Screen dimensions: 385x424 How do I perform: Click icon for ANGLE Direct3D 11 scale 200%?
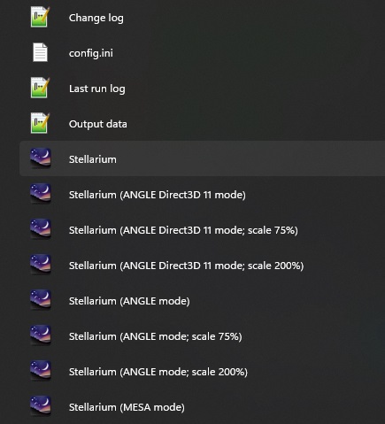[41, 265]
